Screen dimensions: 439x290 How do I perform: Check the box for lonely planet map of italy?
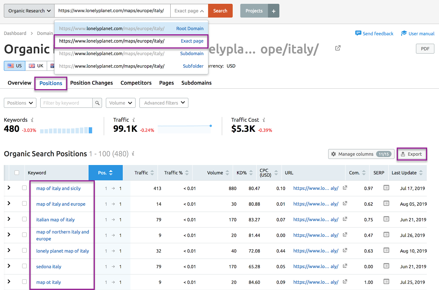[x=24, y=250]
